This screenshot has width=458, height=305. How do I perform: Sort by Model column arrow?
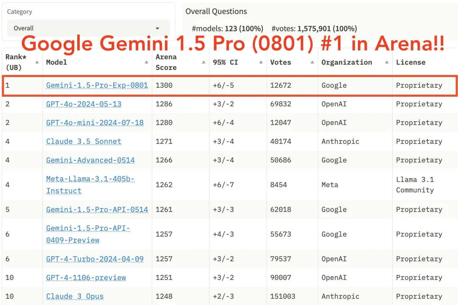coord(146,62)
